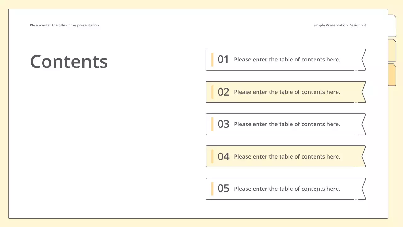Select the table of contents text beside 03
This screenshot has width=403, height=227.
287,124
